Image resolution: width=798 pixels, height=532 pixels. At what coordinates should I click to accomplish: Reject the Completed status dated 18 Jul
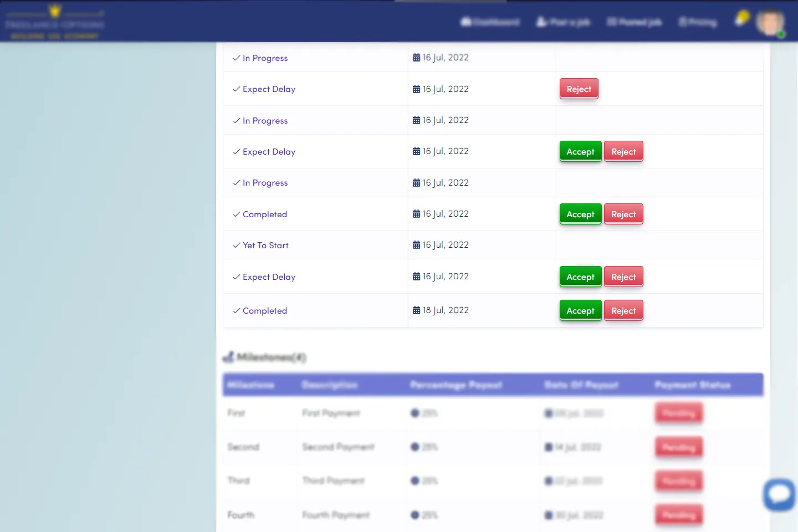pos(623,311)
